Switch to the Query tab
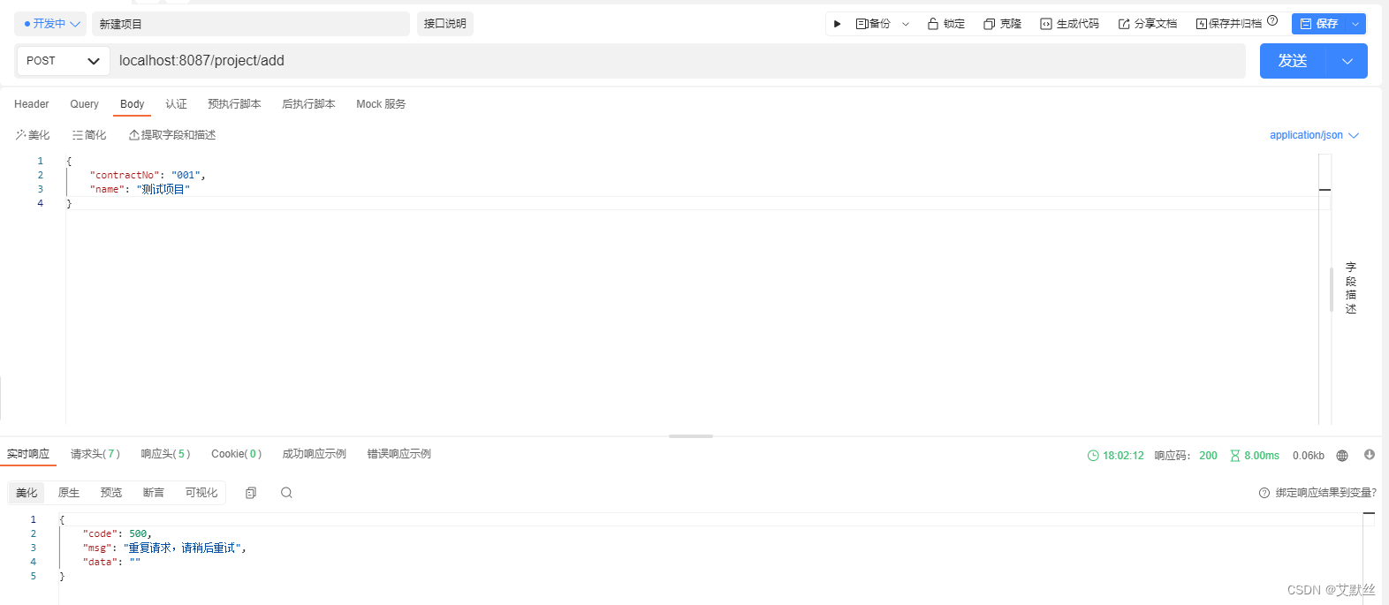The image size is (1389, 605). tap(85, 104)
